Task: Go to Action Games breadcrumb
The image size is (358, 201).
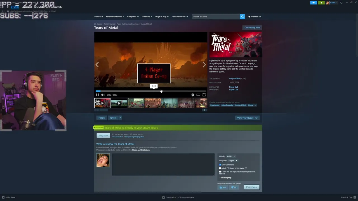Action: [x=109, y=24]
